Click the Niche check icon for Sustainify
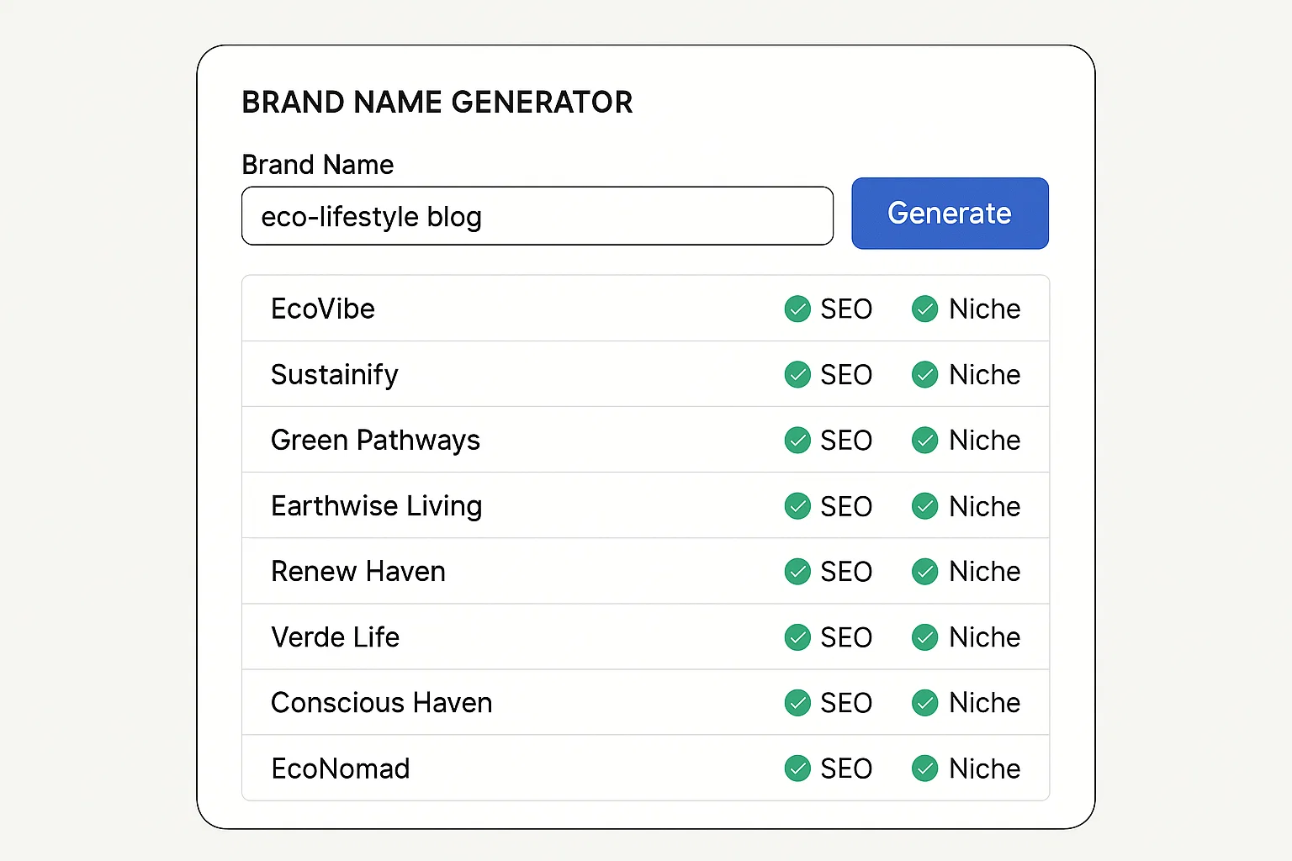This screenshot has height=861, width=1292. pyautogui.click(x=924, y=374)
